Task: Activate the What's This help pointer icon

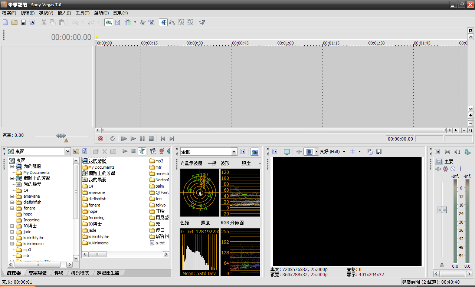Action: tap(202, 22)
